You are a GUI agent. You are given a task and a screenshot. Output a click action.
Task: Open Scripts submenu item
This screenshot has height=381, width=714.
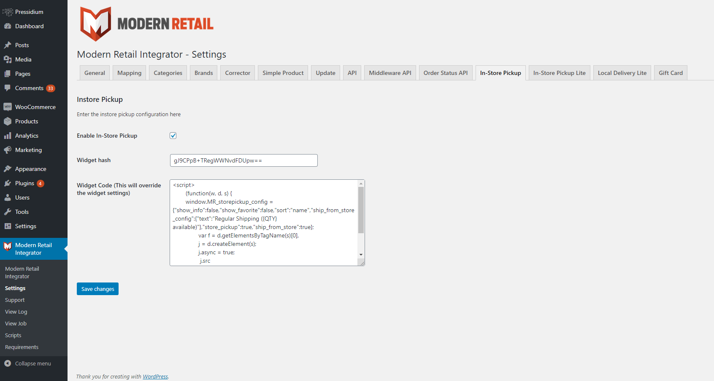coord(13,336)
